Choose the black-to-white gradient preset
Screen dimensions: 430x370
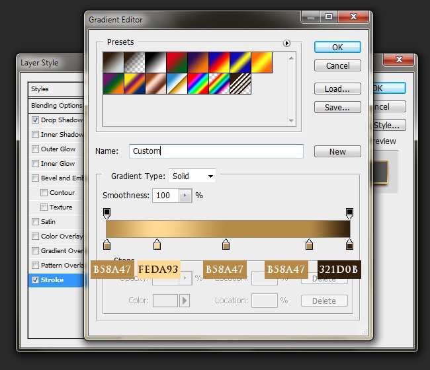[155, 63]
